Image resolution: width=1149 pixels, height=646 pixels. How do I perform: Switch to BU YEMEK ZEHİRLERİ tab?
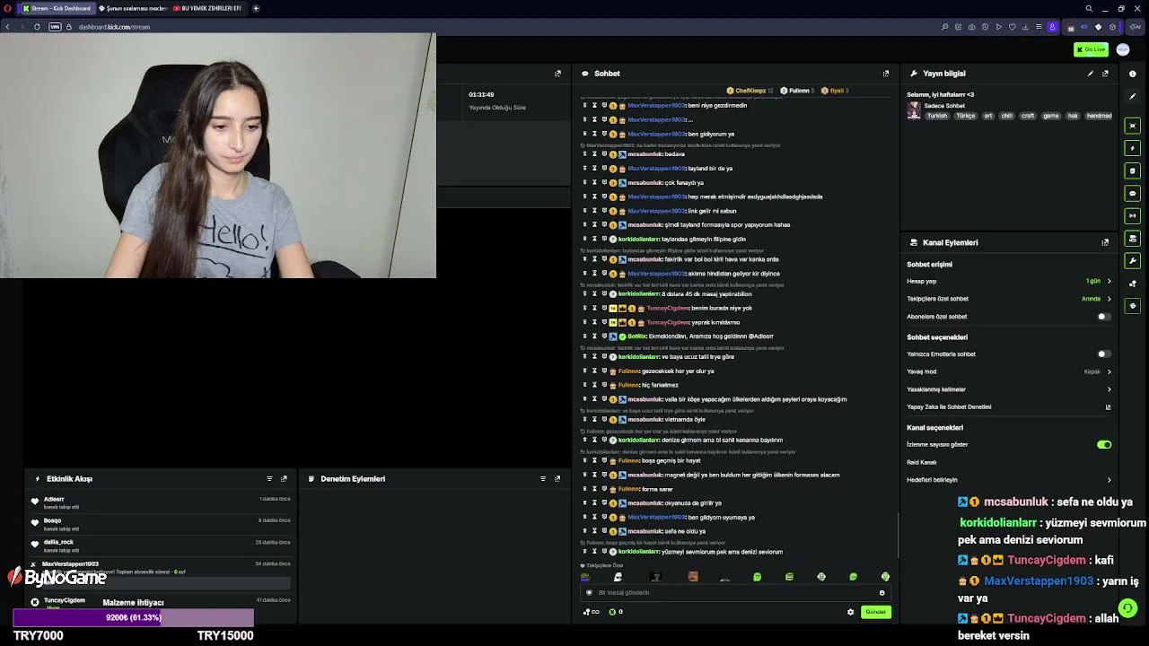[x=207, y=8]
